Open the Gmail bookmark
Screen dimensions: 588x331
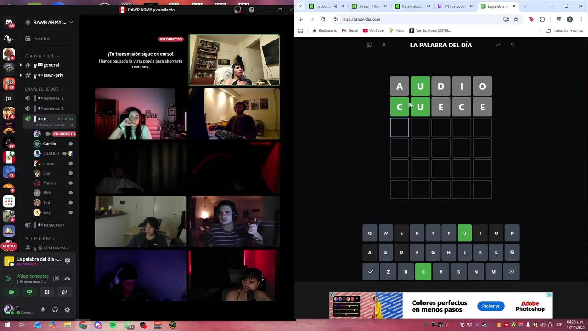pos(350,31)
